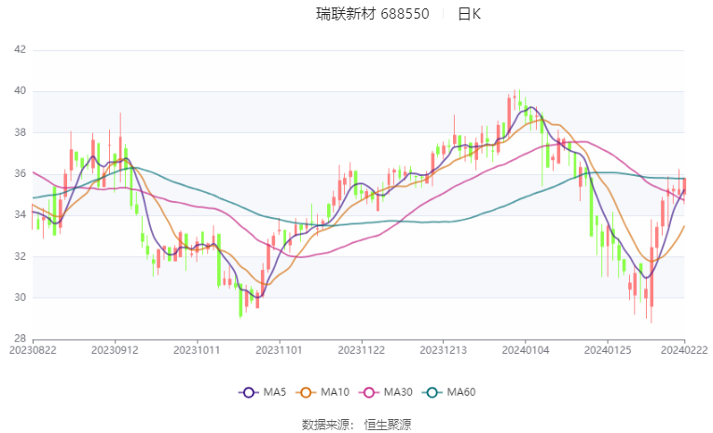Click the 20230822 date axis label
713x433 pixels.
point(33,350)
